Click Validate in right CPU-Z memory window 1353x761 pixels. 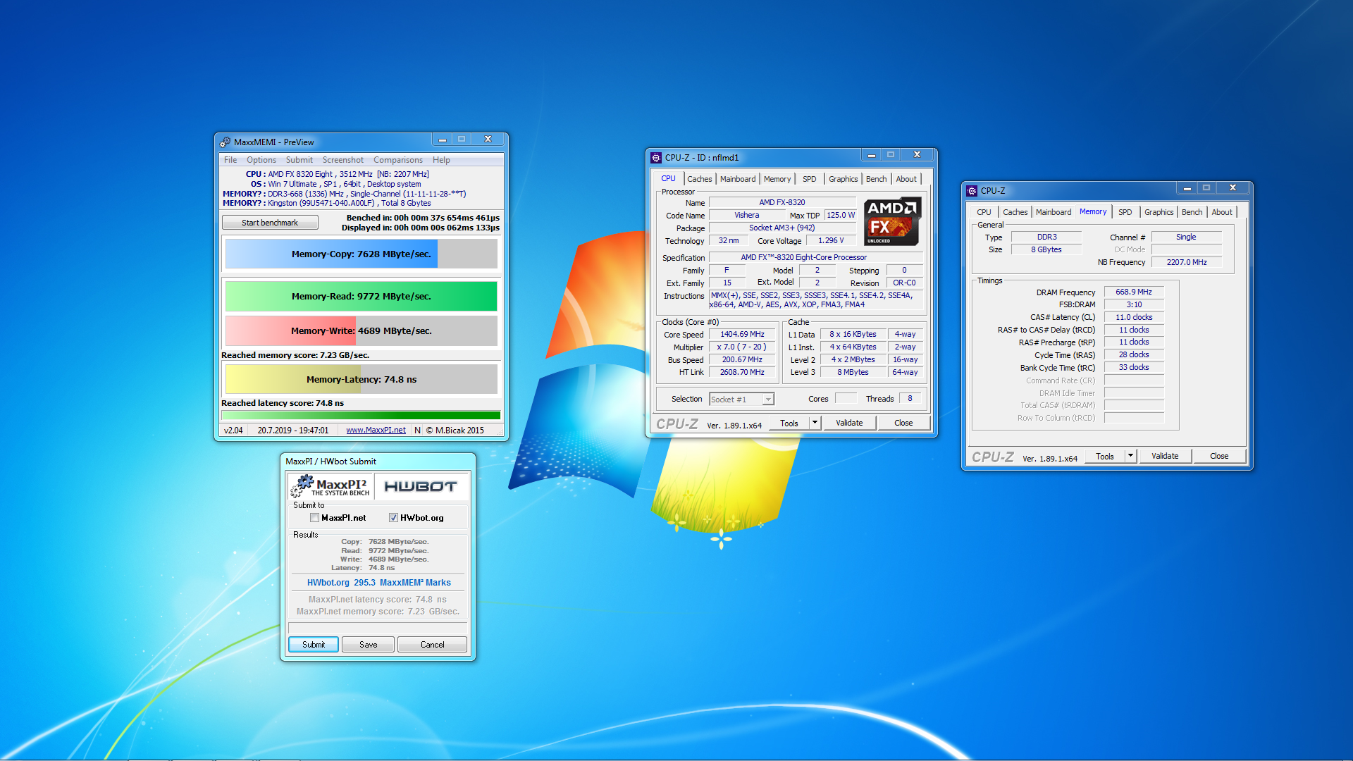point(1165,456)
